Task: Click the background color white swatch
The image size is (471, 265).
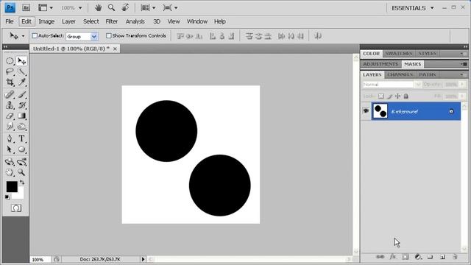Action: (x=20, y=195)
